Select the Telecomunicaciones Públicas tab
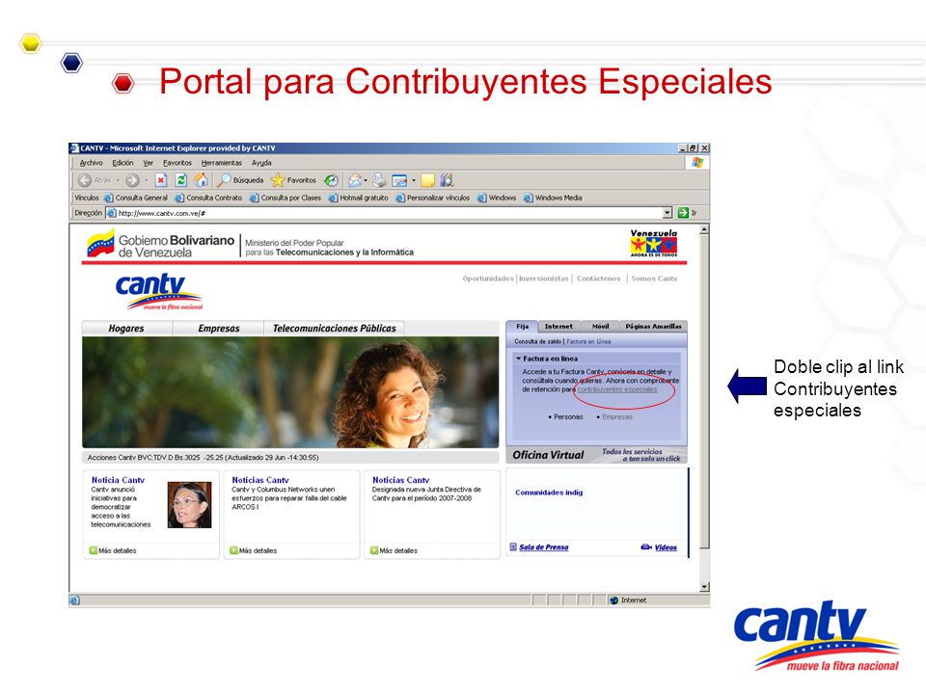 tap(335, 328)
